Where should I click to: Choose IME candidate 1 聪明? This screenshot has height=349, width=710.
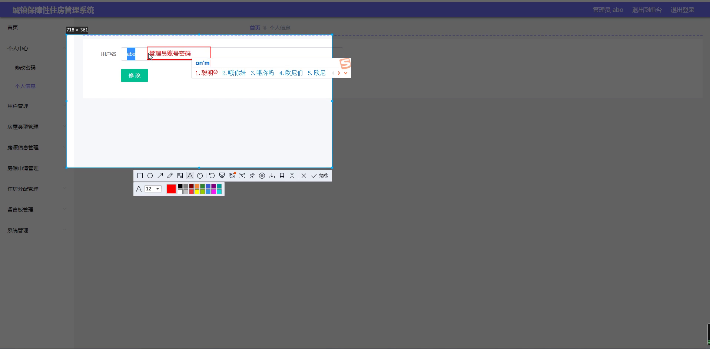pos(206,73)
